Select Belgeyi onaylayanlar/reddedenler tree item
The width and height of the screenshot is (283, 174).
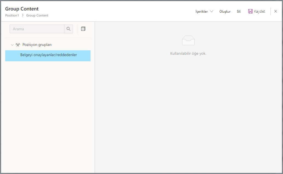(49, 55)
